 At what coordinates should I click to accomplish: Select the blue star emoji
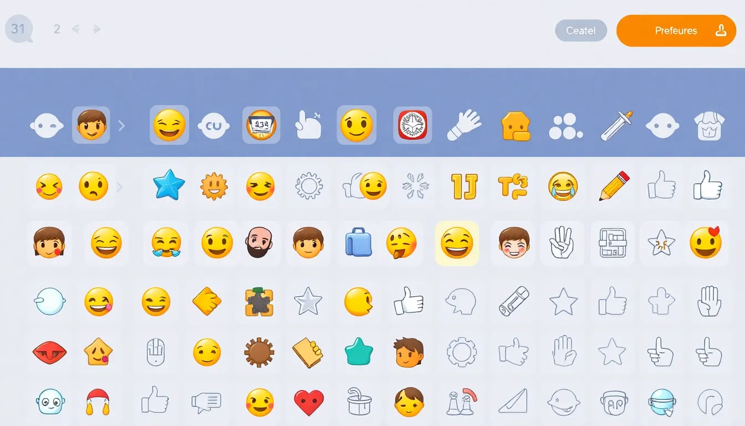pyautogui.click(x=169, y=185)
